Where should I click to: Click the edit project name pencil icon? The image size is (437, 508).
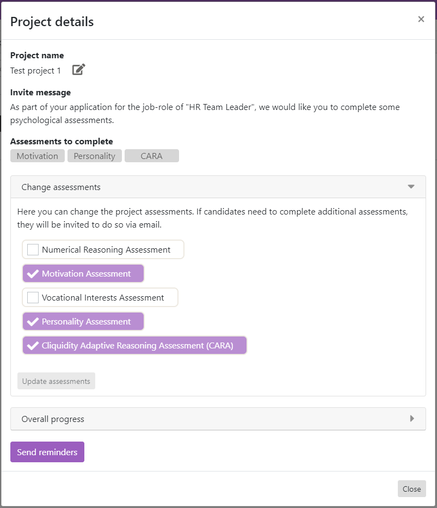79,70
